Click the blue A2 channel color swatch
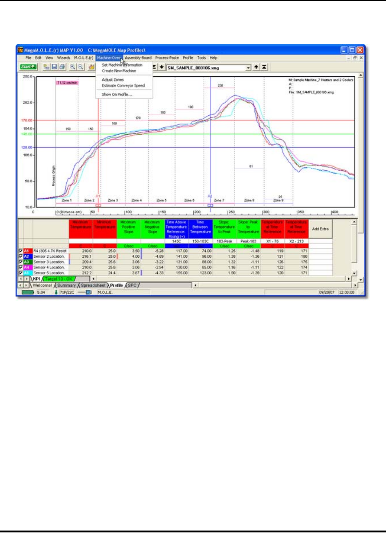Image resolution: width=386 pixels, height=533 pixels. pyautogui.click(x=27, y=256)
